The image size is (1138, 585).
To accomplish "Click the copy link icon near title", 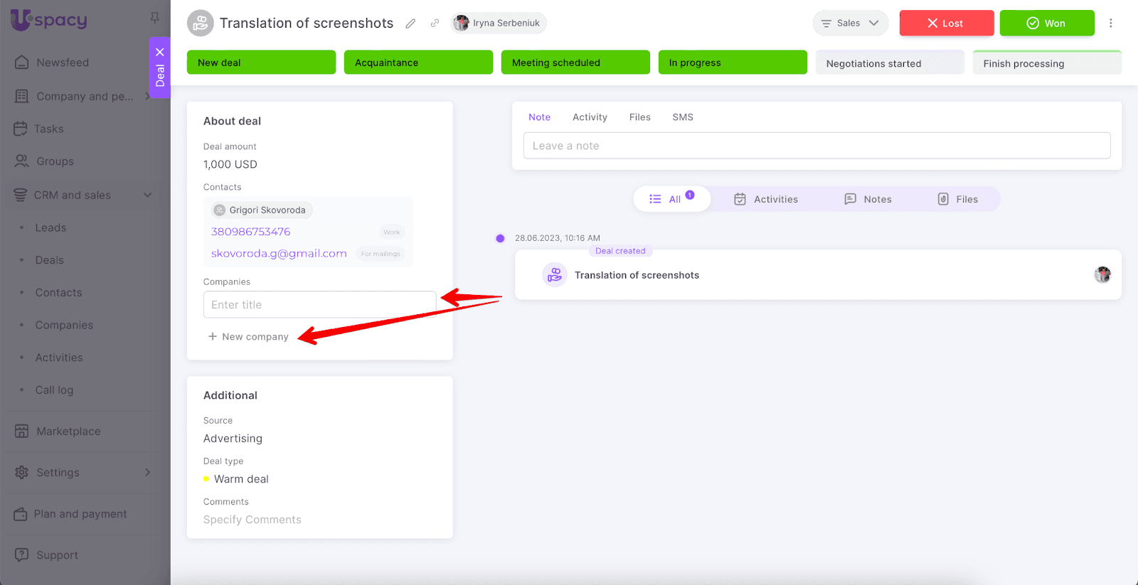I will point(435,23).
